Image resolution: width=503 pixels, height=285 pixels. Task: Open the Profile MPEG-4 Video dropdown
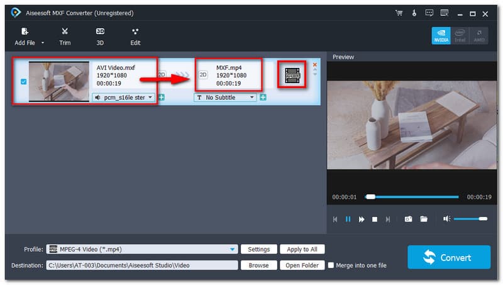(142, 249)
